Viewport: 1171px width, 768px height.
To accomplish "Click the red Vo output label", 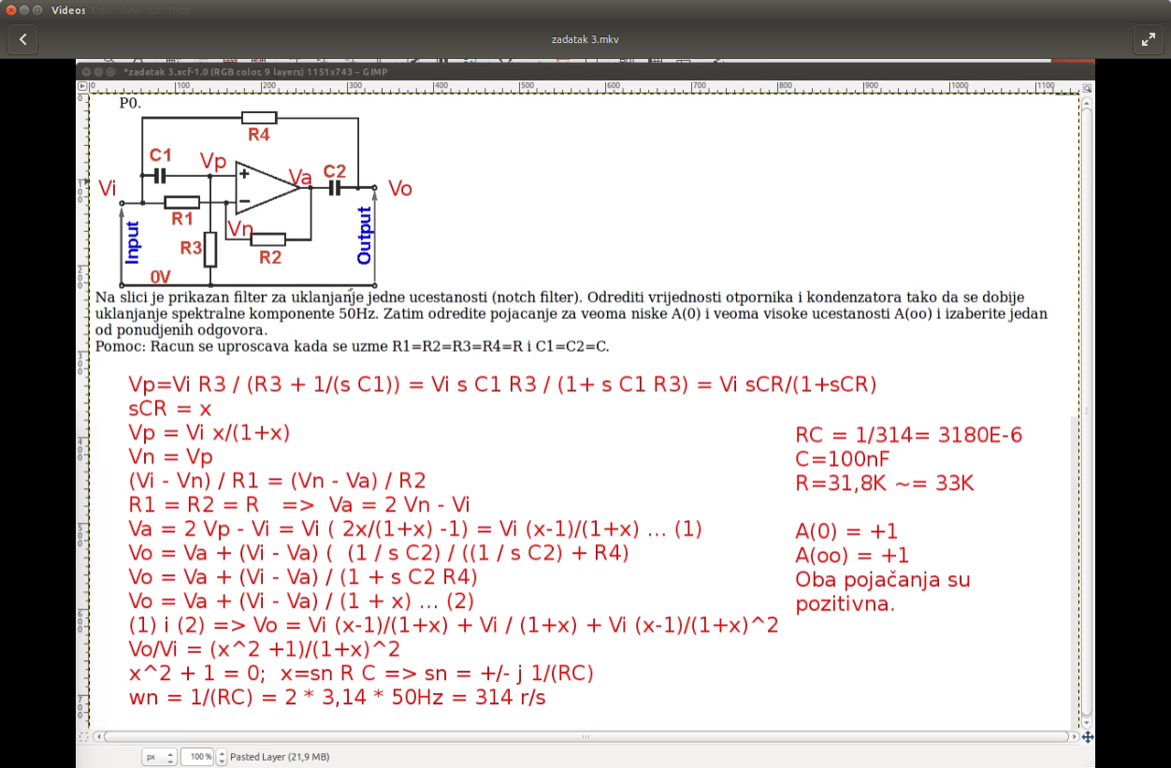I will point(400,189).
